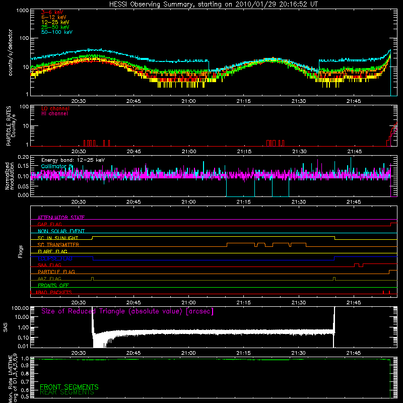
Task: Click the FRONT SEGMENTS legend text
Action: pyautogui.click(x=69, y=387)
